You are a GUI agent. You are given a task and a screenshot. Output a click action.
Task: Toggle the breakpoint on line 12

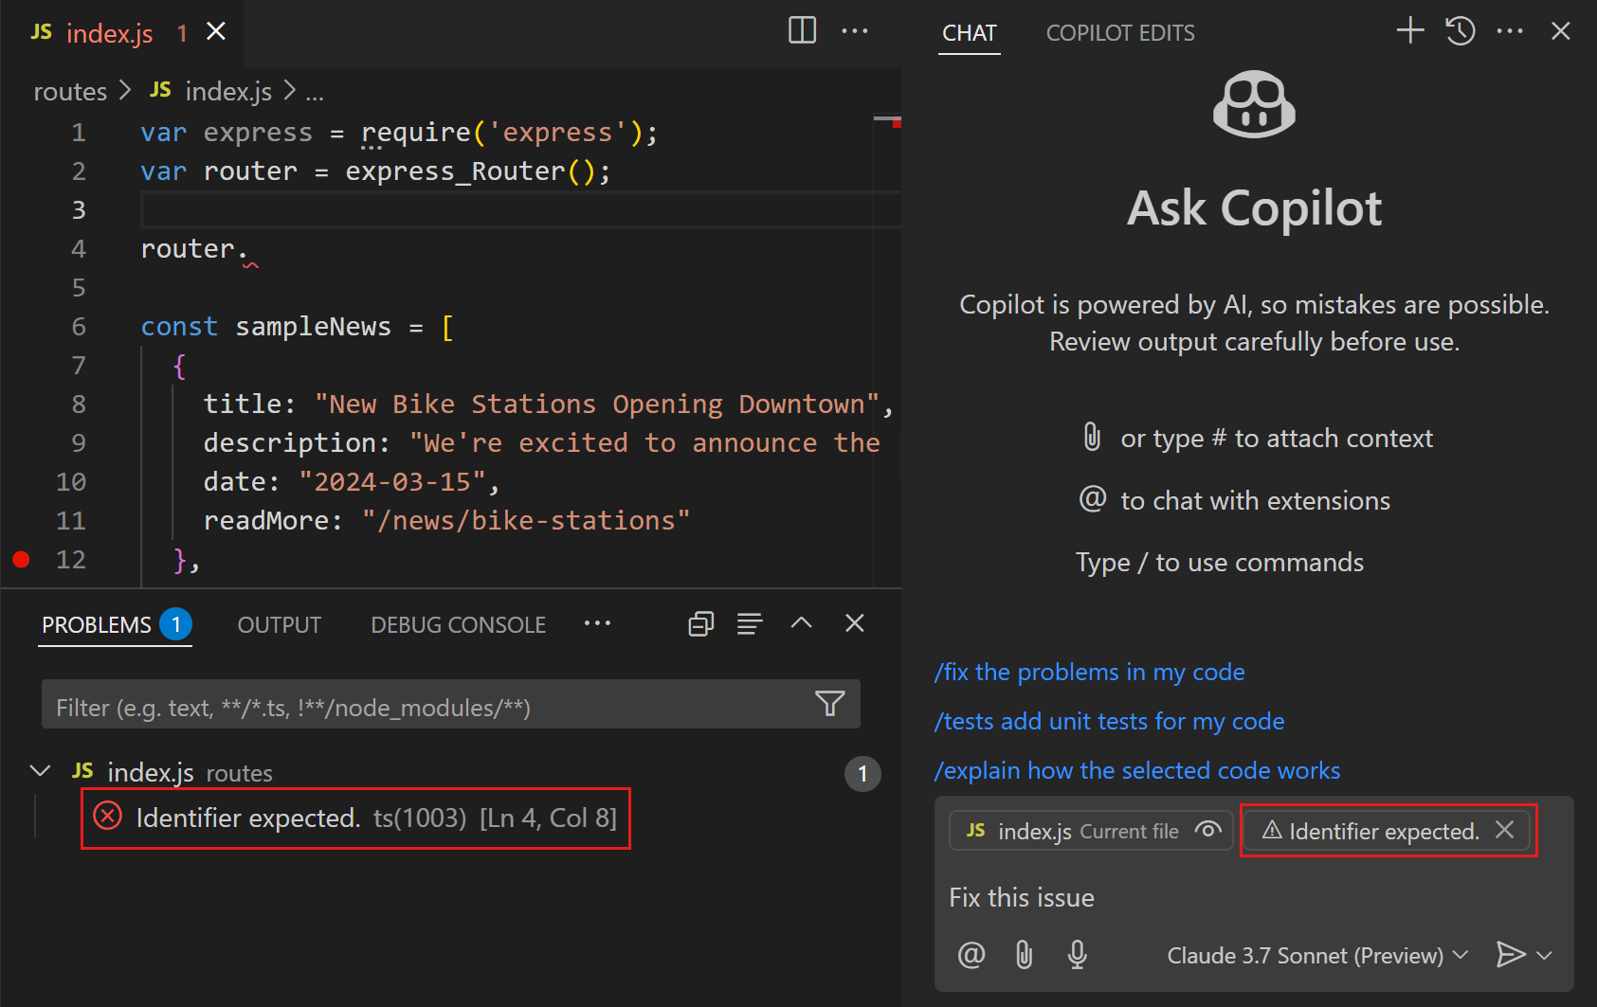21,559
